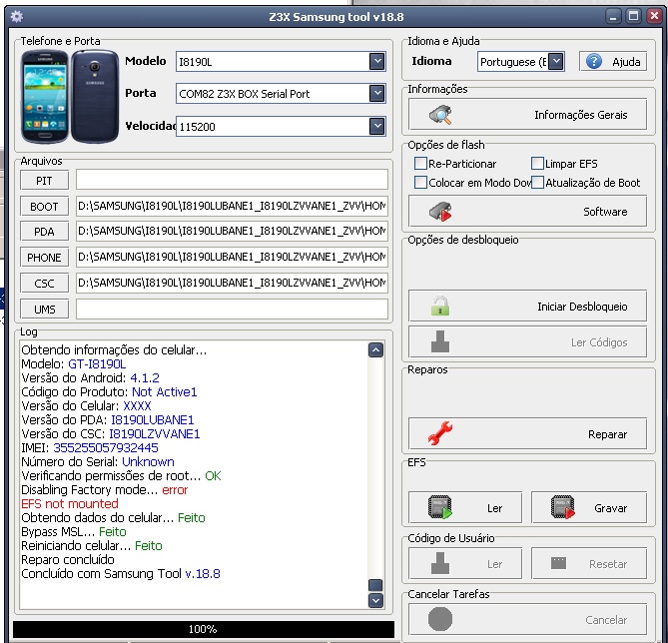This screenshot has height=643, width=668.
Task: Click 'Reparo concluído' log line
Action: [68, 559]
